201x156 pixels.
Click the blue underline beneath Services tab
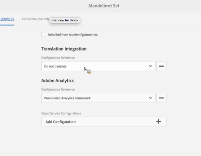(x=7, y=25)
